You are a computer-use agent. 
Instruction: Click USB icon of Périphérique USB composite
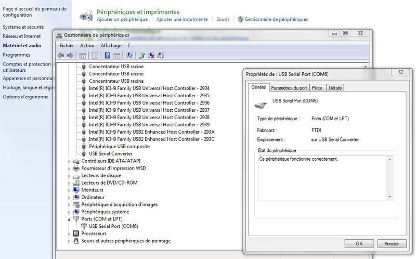point(84,147)
